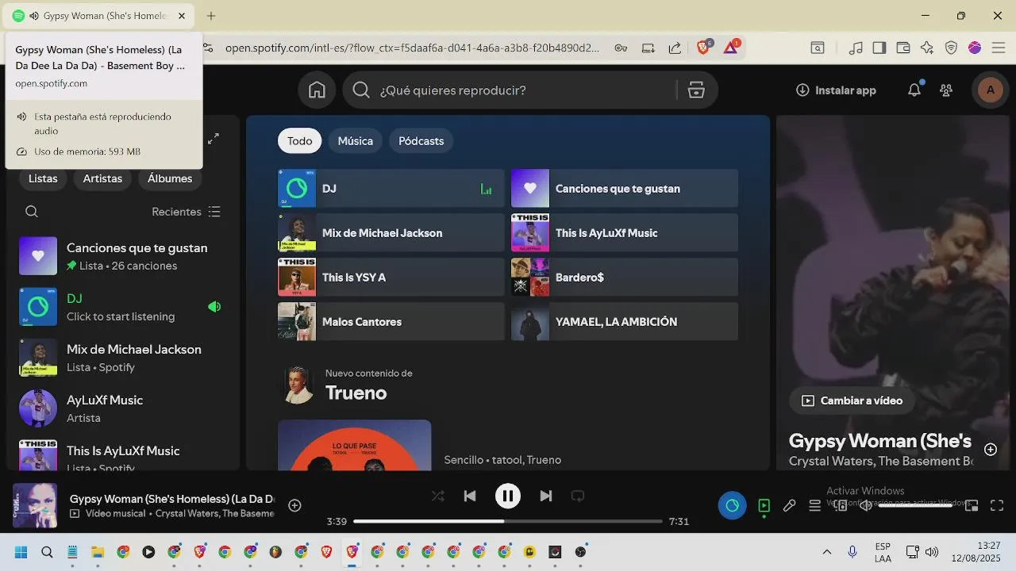Open Mix de Michael Jackson card
Screen dimensions: 1016x571
click(391, 233)
